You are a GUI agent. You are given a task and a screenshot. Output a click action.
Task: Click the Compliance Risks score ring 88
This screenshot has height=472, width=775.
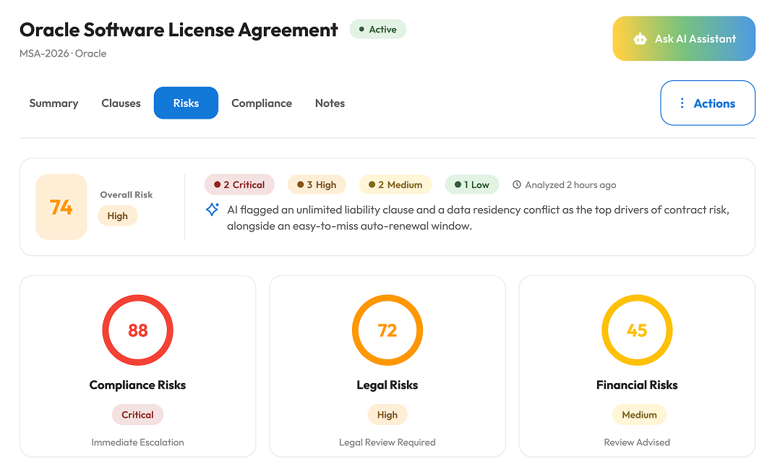tap(138, 330)
